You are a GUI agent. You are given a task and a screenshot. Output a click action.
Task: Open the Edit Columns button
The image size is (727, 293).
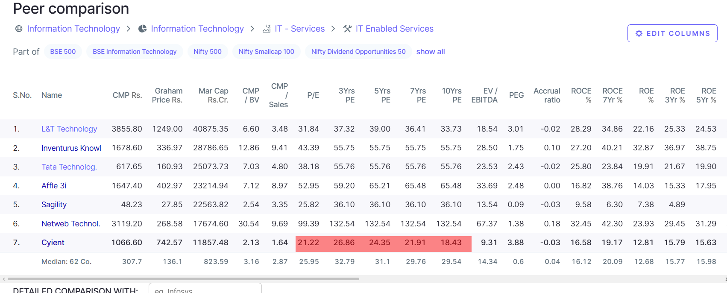click(x=672, y=33)
